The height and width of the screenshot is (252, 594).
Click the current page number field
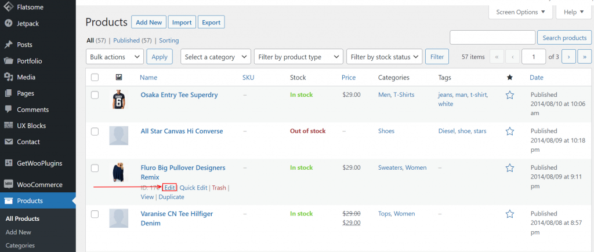pyautogui.click(x=534, y=57)
